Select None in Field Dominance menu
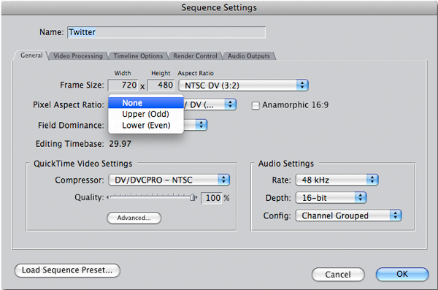The width and height of the screenshot is (438, 290). [146, 103]
